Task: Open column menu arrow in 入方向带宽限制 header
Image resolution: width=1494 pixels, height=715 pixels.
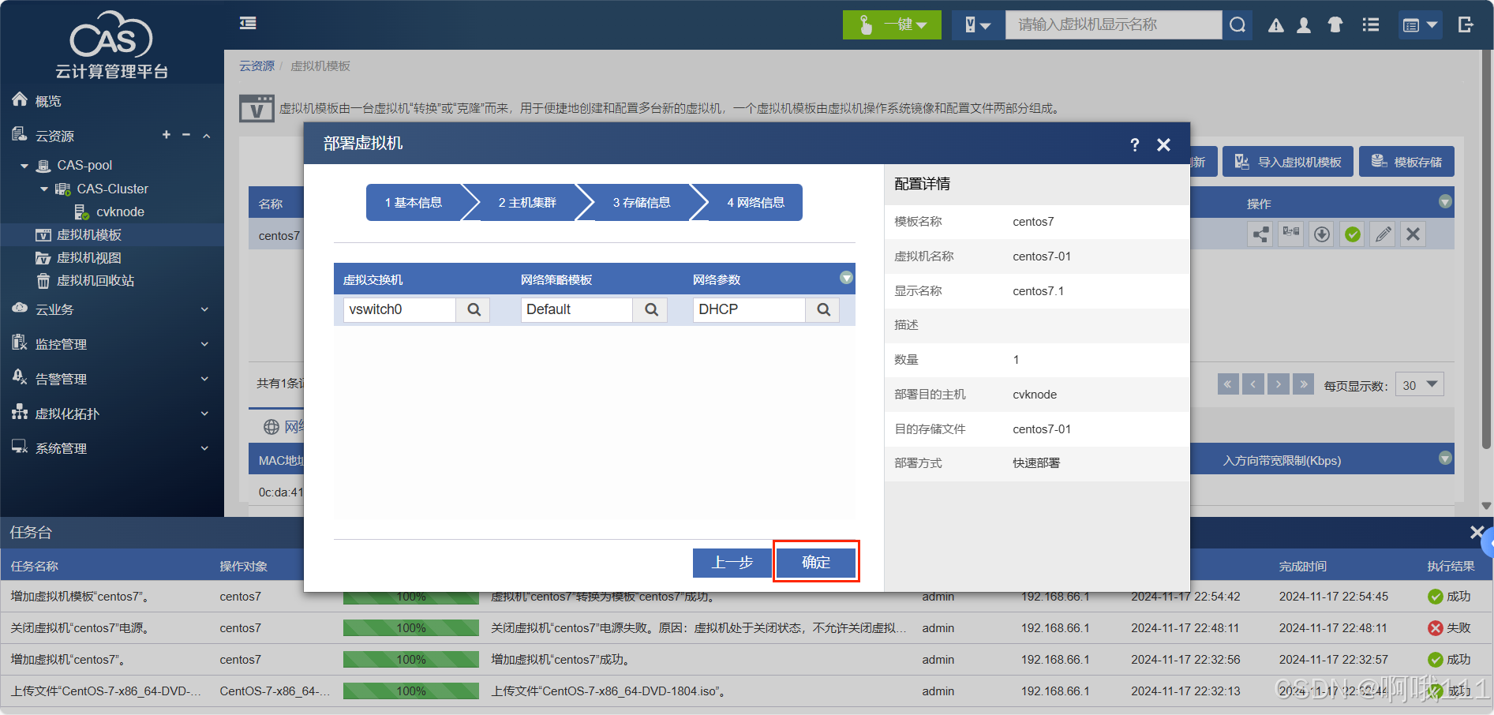Action: 1445,458
